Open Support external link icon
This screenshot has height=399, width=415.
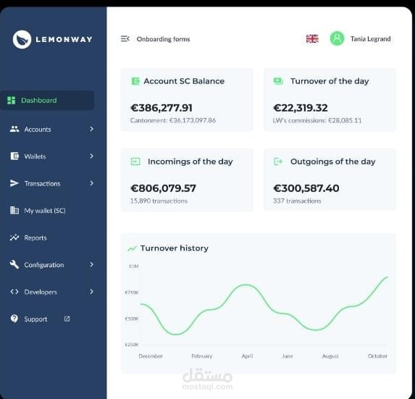pos(67,319)
